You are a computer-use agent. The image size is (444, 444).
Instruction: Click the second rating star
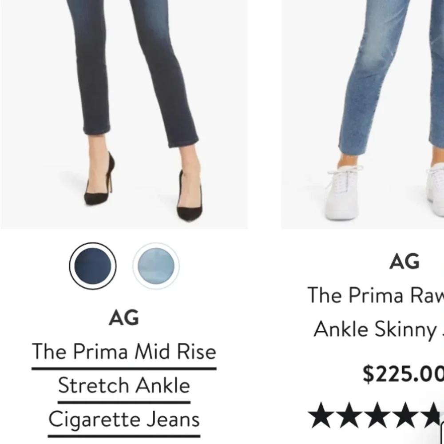(x=349, y=415)
